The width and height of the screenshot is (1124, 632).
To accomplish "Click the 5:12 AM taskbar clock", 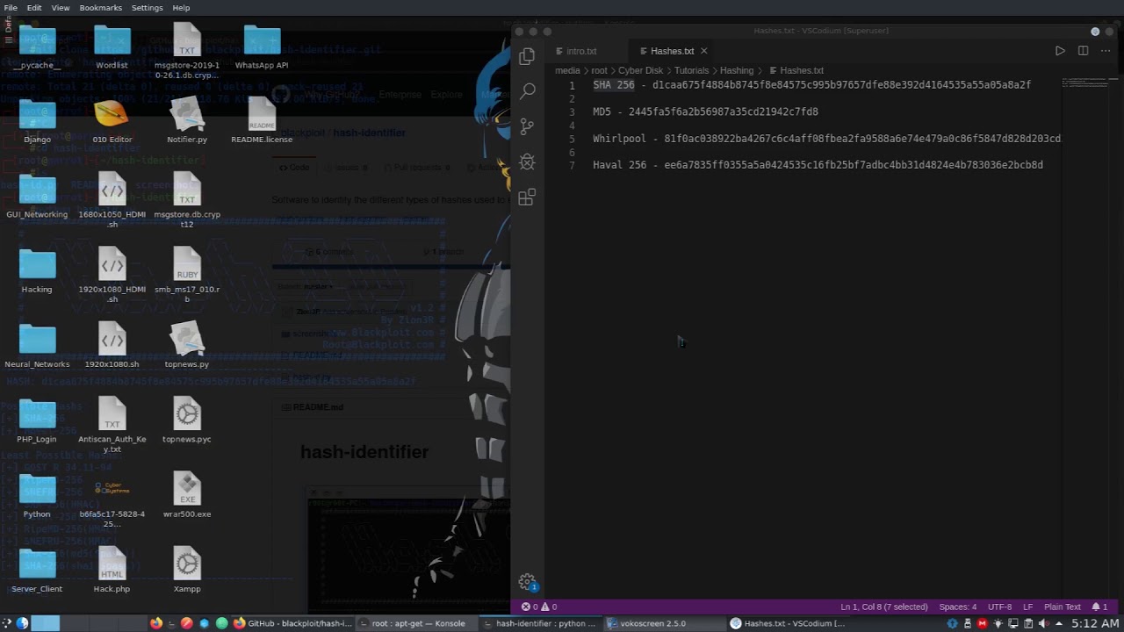I will pos(1095,623).
